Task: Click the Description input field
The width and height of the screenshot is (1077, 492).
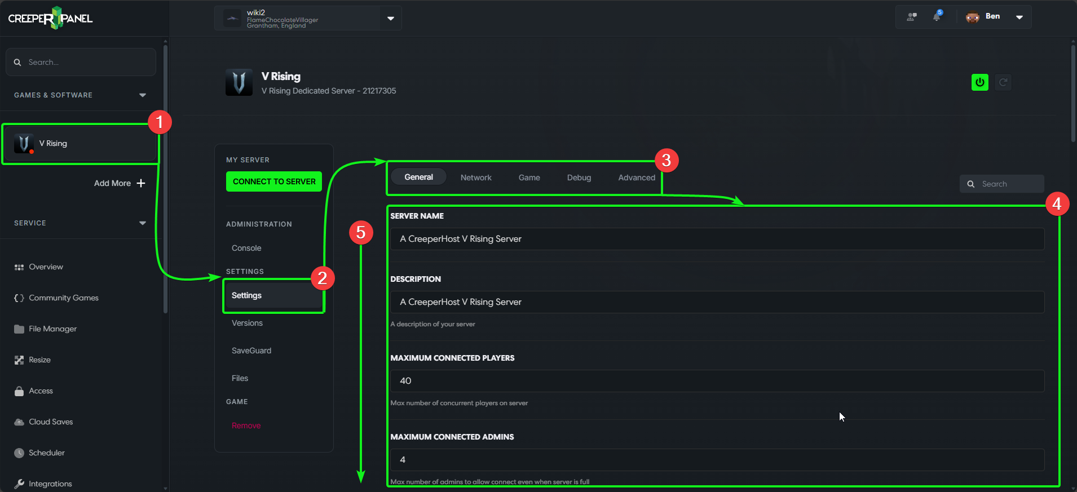Action: tap(717, 302)
